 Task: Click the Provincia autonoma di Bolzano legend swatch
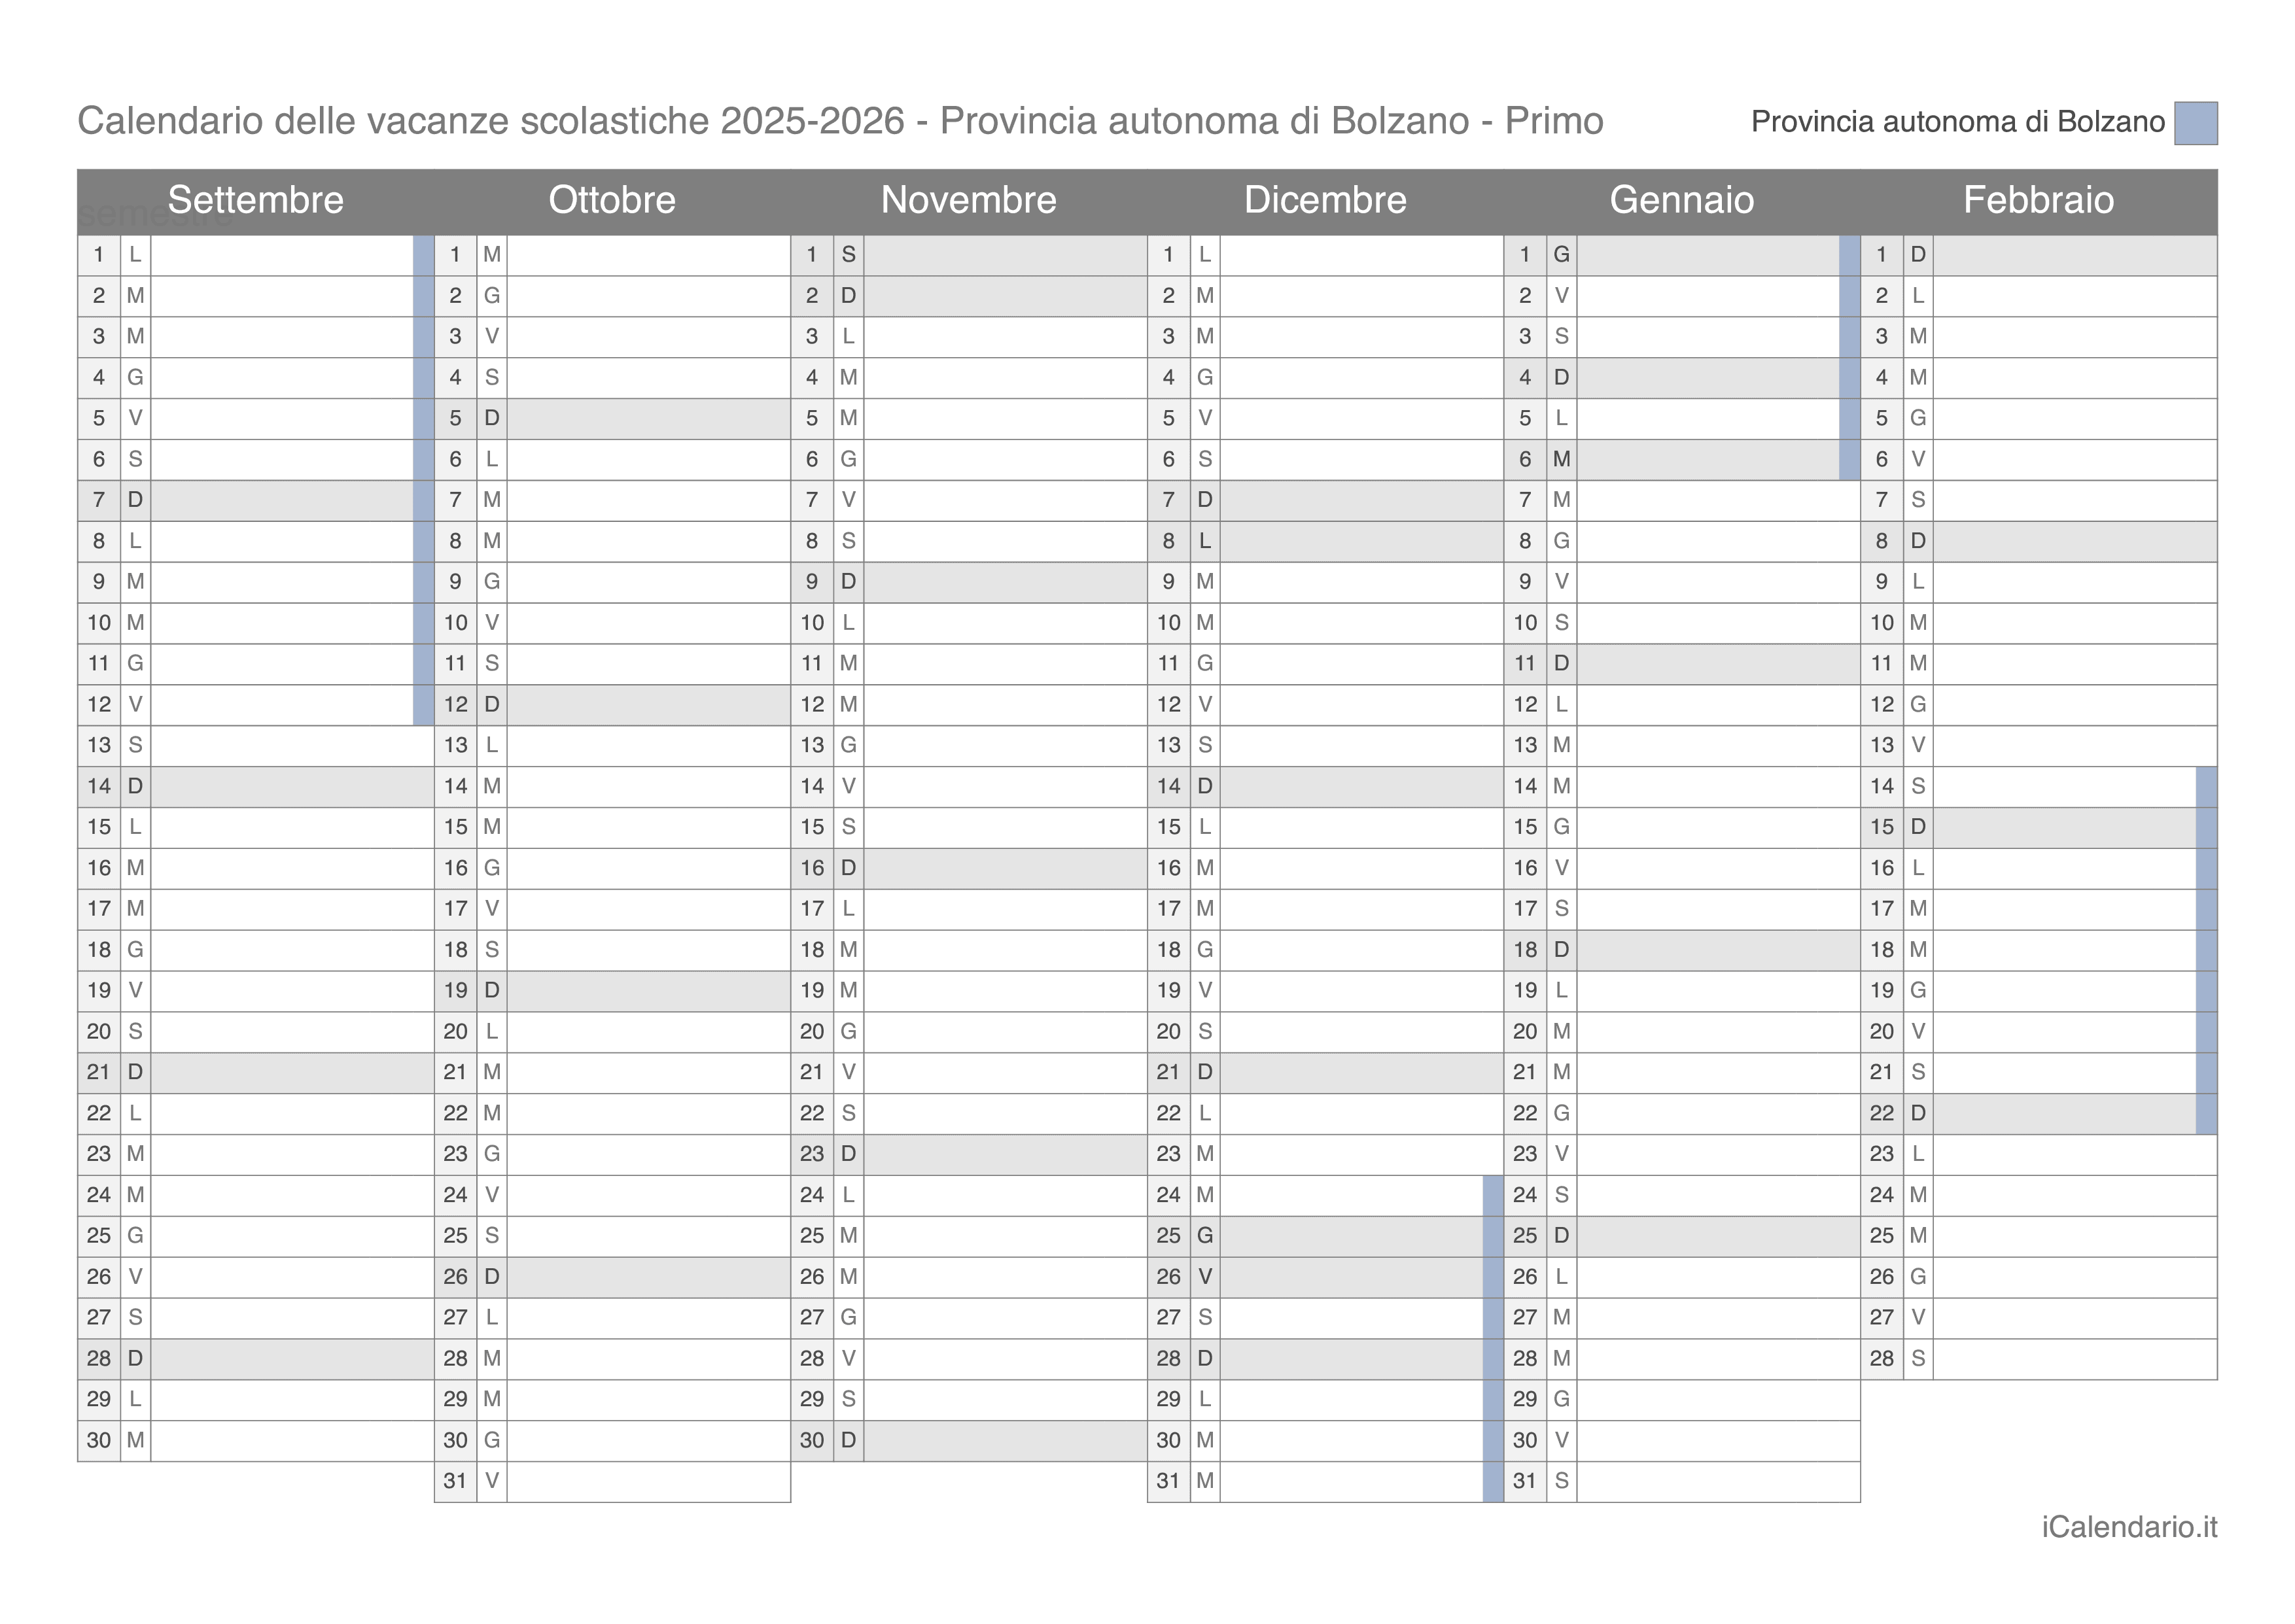[x=2195, y=123]
